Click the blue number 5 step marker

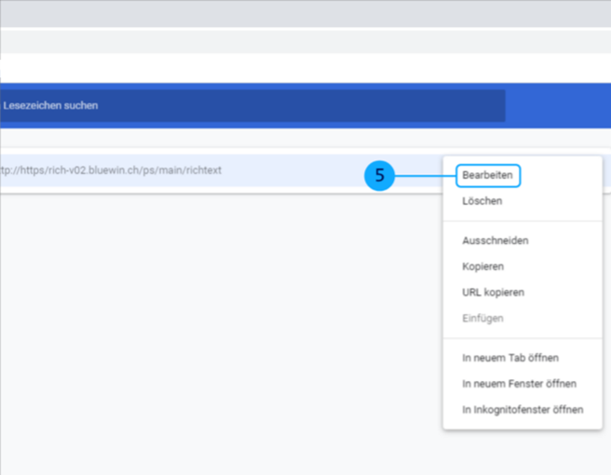pos(380,175)
